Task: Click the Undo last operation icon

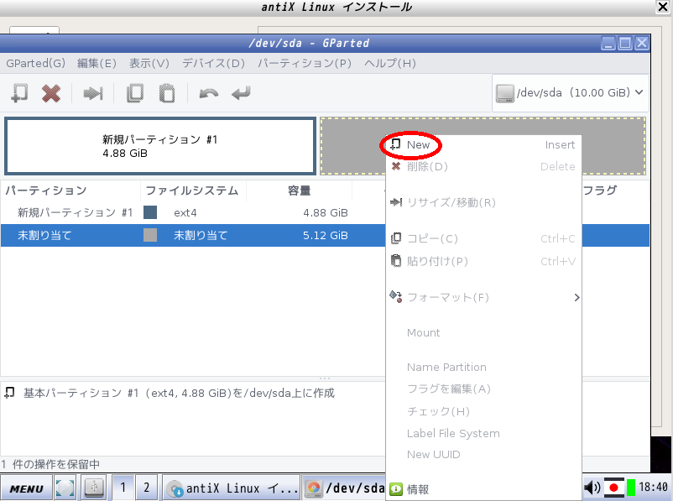Action: pyautogui.click(x=209, y=92)
